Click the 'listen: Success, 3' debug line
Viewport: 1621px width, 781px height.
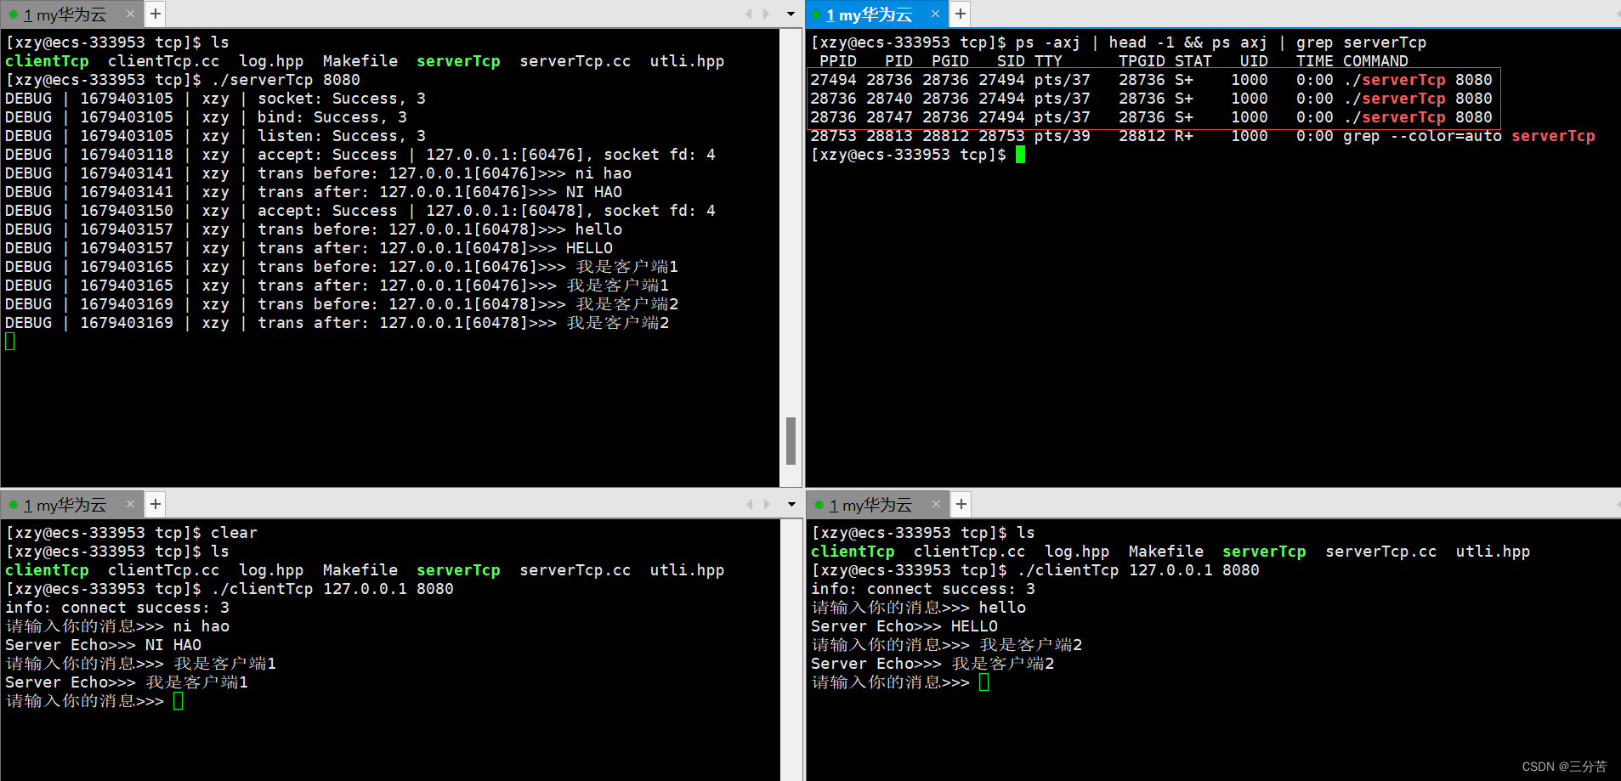[216, 136]
